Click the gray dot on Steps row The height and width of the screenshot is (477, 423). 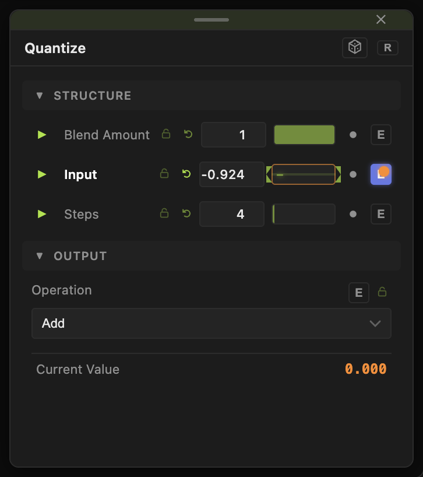[353, 214]
